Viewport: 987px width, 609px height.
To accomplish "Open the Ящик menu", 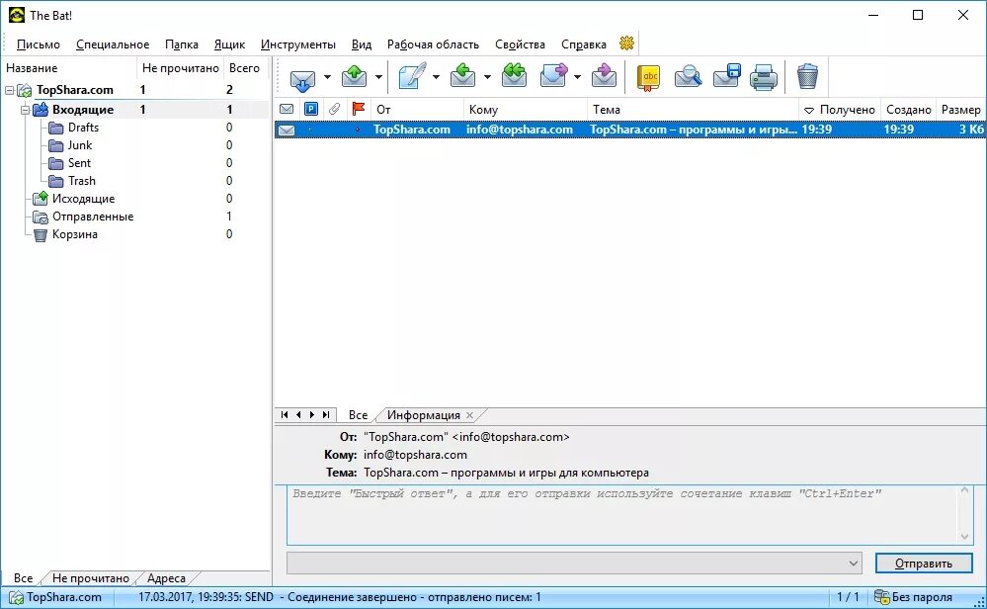I will [229, 44].
